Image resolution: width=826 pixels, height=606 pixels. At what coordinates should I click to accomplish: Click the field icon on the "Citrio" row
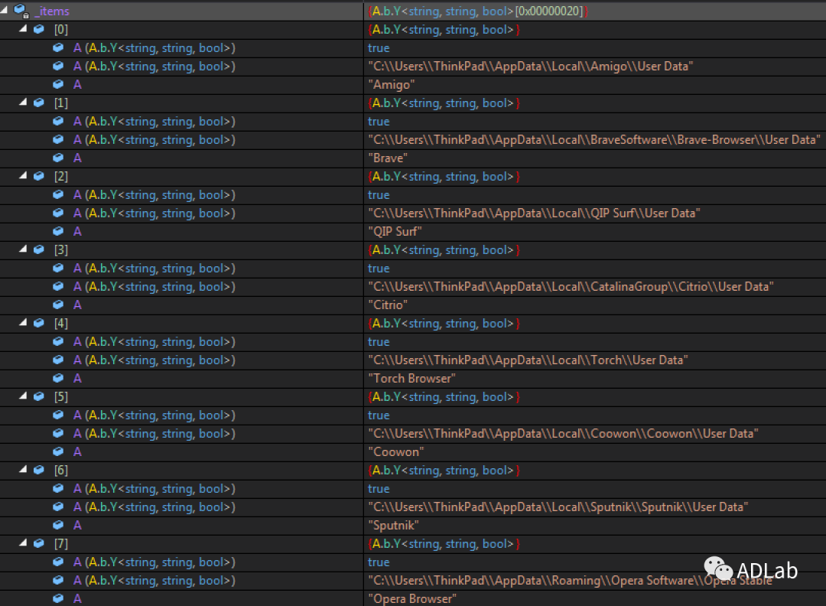[58, 305]
